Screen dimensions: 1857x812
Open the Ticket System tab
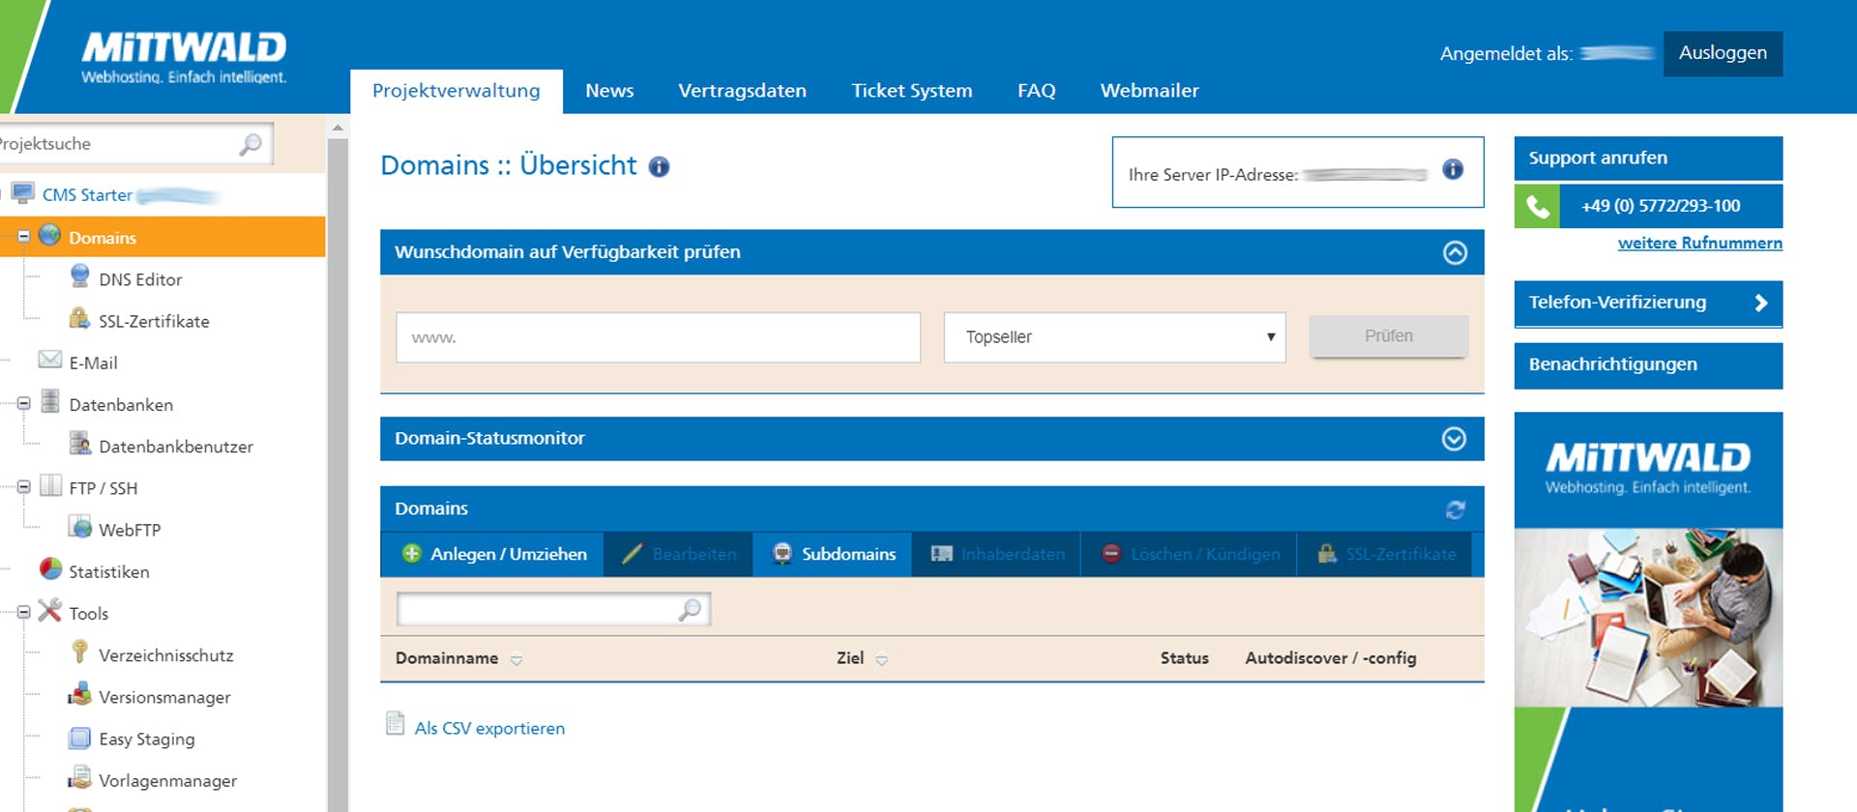point(911,91)
